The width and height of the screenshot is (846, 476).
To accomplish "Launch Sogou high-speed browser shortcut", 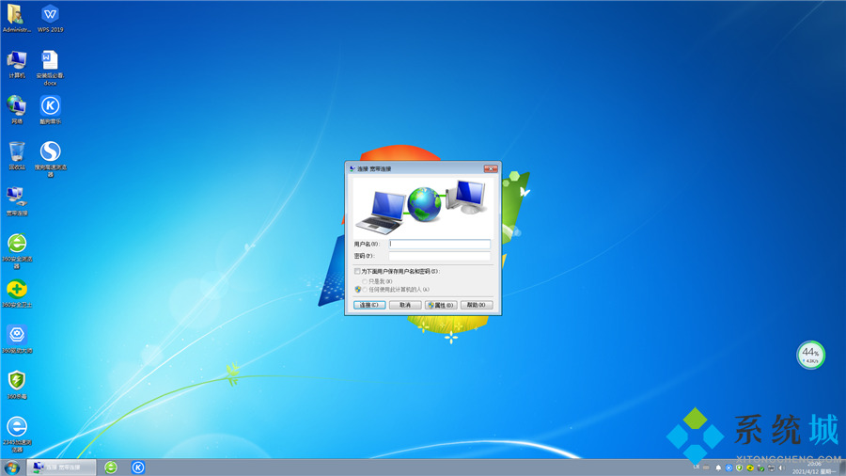I will tap(50, 159).
